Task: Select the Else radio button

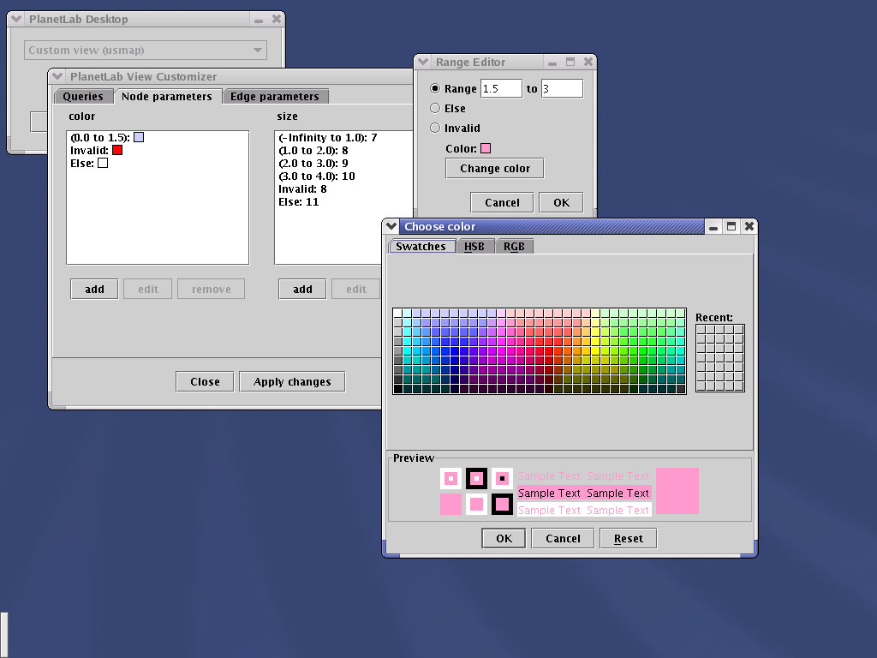Action: [435, 108]
